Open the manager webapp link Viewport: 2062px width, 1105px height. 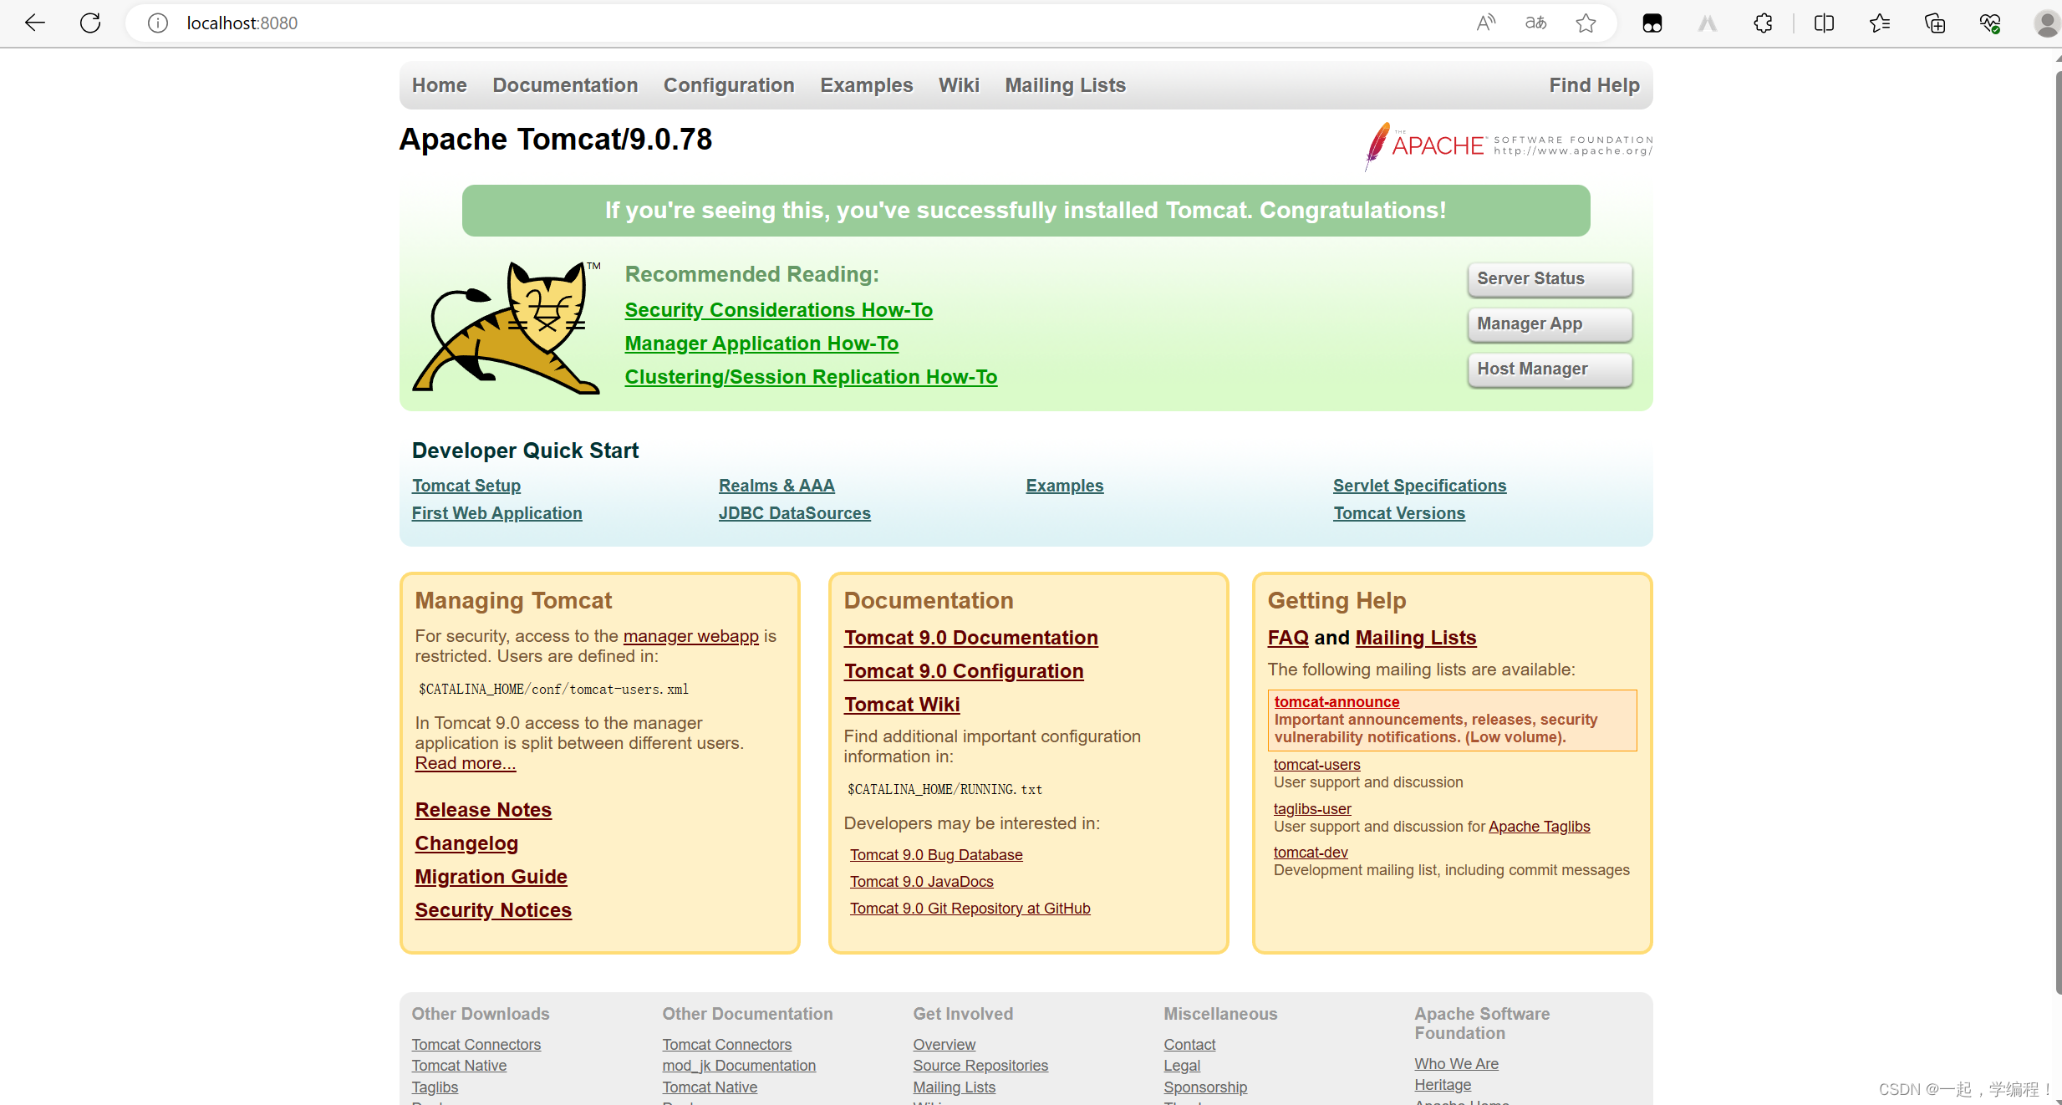[x=690, y=636]
